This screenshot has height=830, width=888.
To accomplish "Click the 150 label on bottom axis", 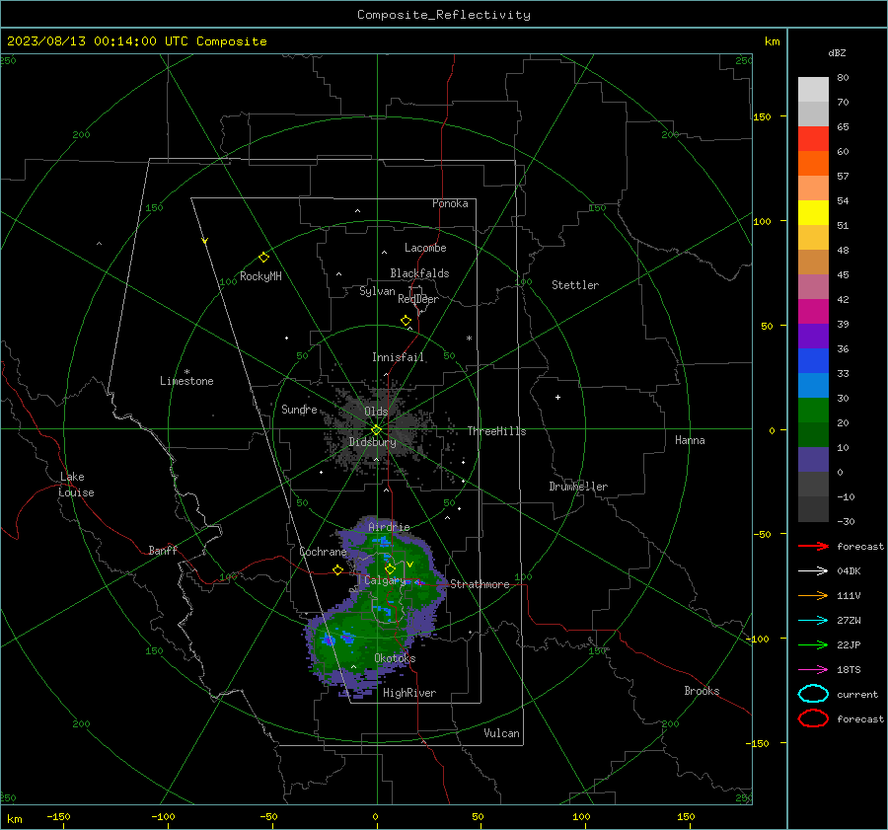I will tap(686, 816).
